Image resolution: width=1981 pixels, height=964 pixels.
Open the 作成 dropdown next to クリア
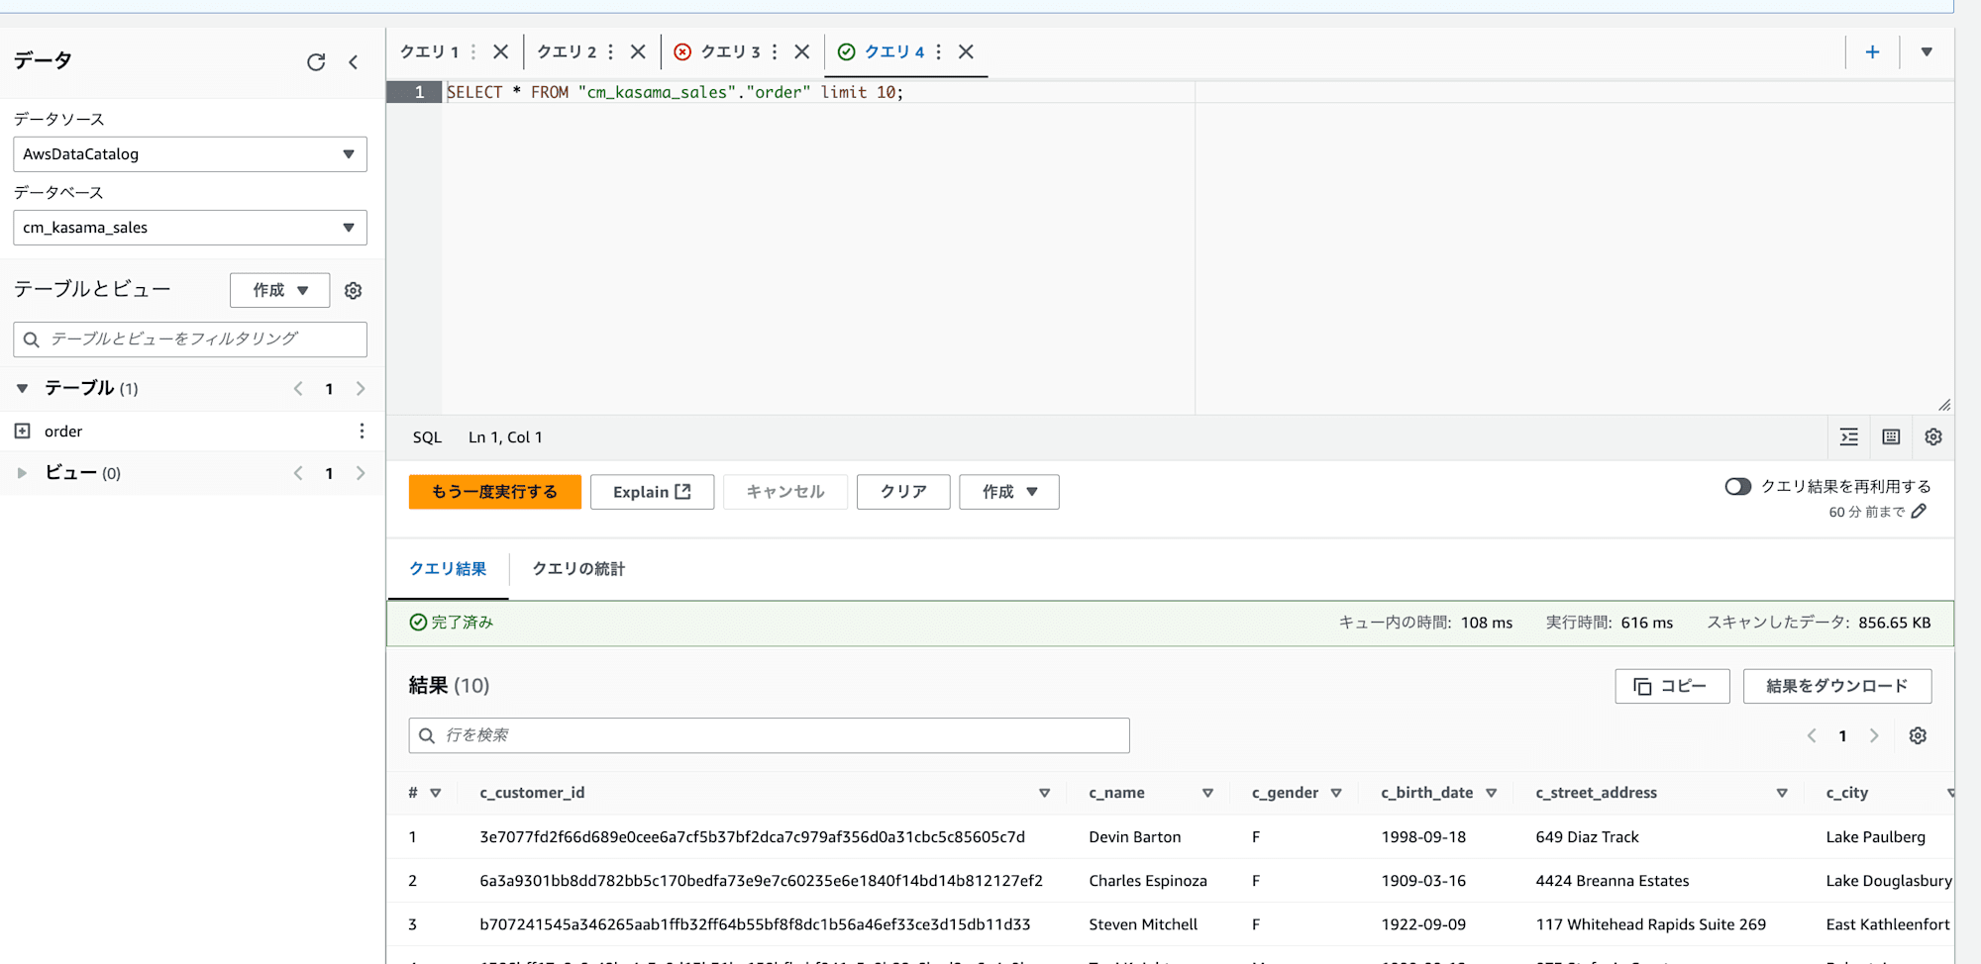[1009, 492]
